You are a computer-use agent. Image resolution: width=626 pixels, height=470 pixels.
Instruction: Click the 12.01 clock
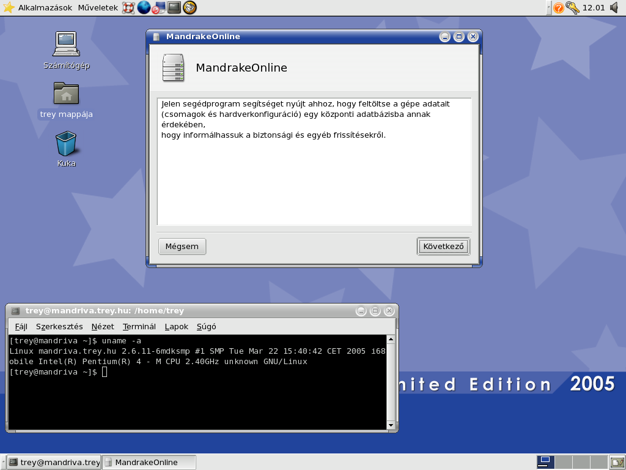594,7
